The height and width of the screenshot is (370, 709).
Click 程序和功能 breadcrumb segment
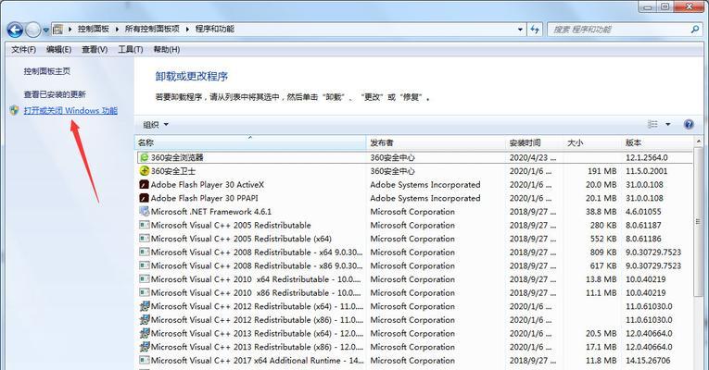click(214, 29)
